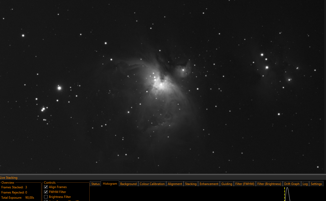Click the Controls group label
This screenshot has width=326, height=201.
click(50, 183)
